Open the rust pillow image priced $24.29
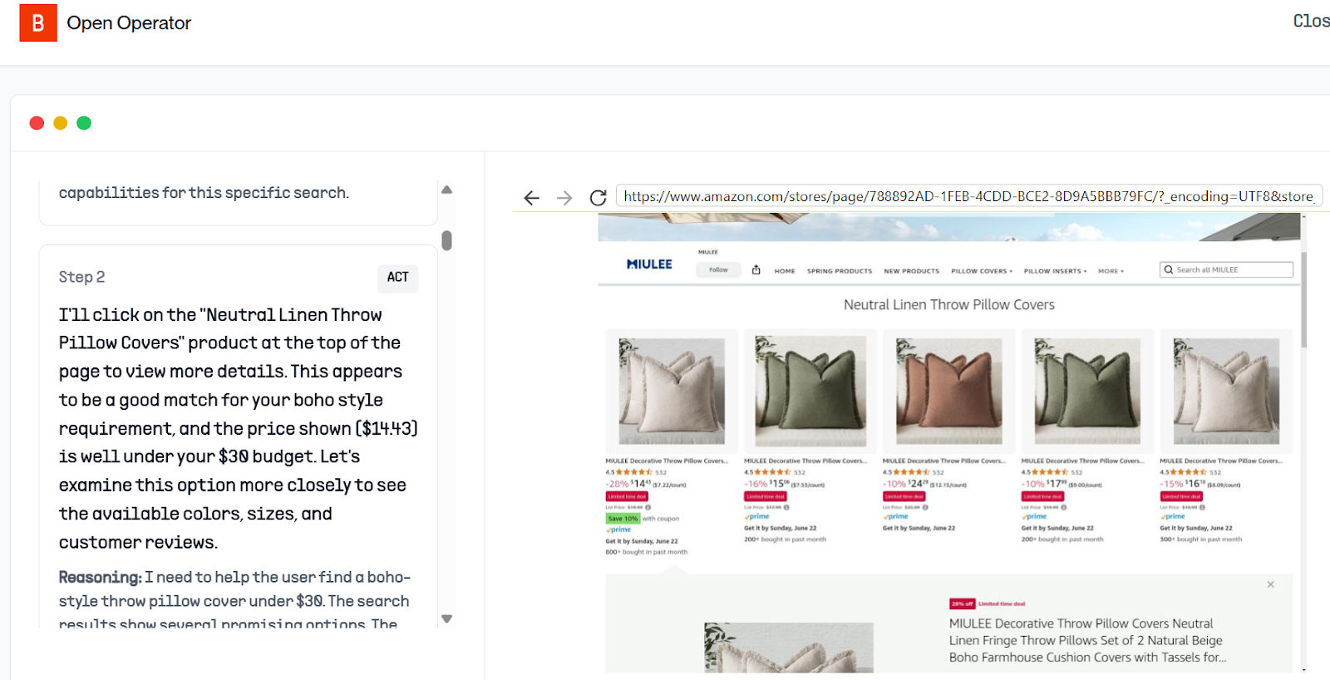This screenshot has width=1330, height=680. tap(949, 391)
